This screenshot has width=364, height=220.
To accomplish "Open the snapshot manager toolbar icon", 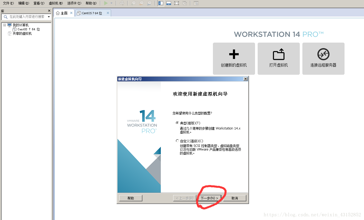I will coord(149,3).
